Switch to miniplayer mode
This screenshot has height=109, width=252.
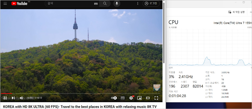click(139, 98)
